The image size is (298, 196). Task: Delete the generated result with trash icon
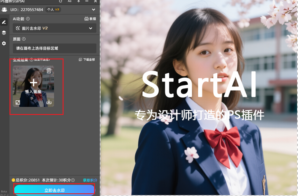49,71
